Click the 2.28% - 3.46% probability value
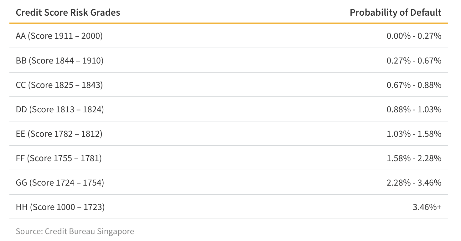This screenshot has width=461, height=241. pyautogui.click(x=414, y=182)
